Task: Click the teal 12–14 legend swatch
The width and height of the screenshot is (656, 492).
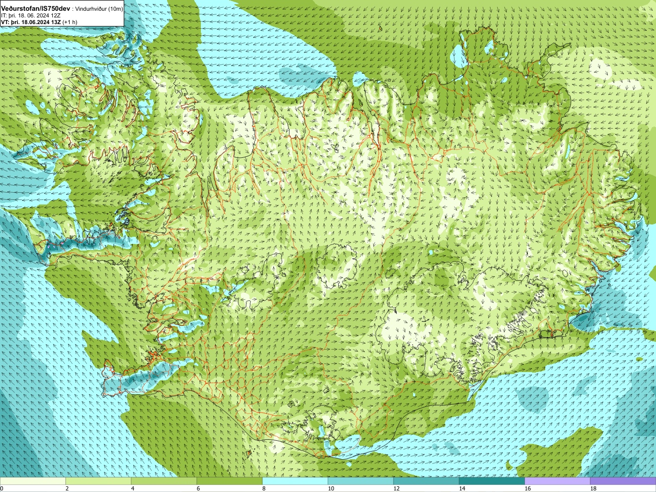Action: [x=426, y=481]
